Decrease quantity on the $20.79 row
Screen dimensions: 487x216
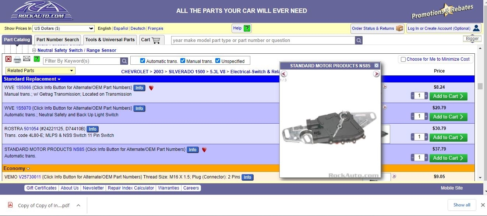tap(412, 117)
